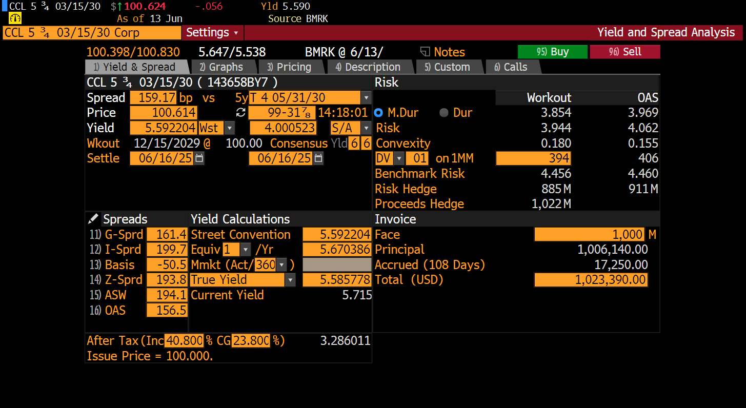The image size is (746, 408).
Task: Open calendar picker beside first Settle date
Action: pyautogui.click(x=199, y=158)
